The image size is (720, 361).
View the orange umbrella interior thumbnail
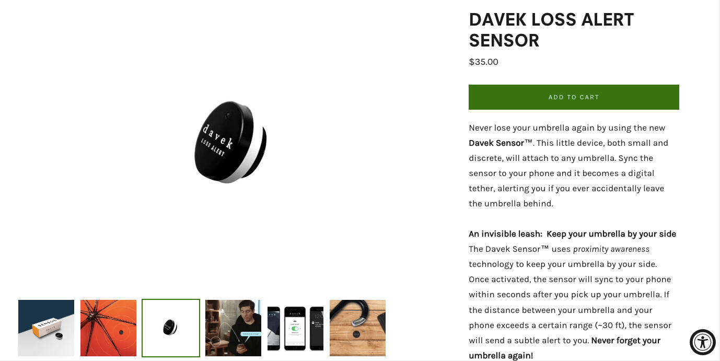108,328
